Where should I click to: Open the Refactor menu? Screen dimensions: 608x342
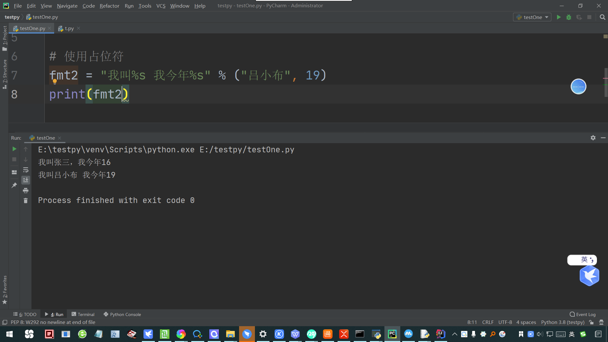coord(109,6)
